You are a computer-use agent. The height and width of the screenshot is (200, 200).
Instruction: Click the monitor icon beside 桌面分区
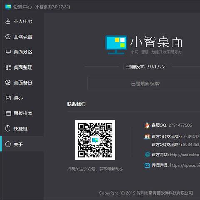pyautogui.click(x=8, y=52)
